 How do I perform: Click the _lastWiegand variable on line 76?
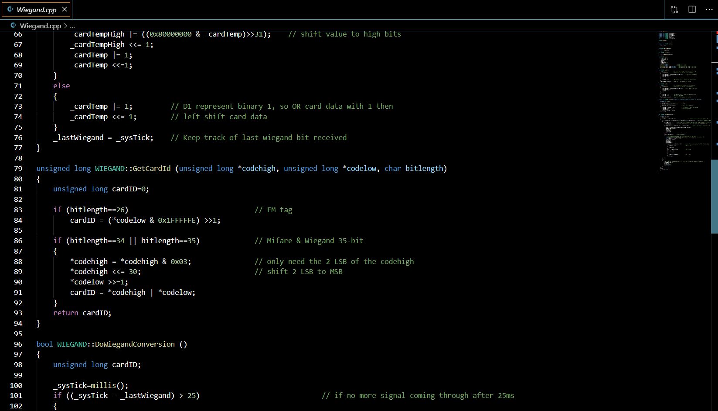coord(78,137)
